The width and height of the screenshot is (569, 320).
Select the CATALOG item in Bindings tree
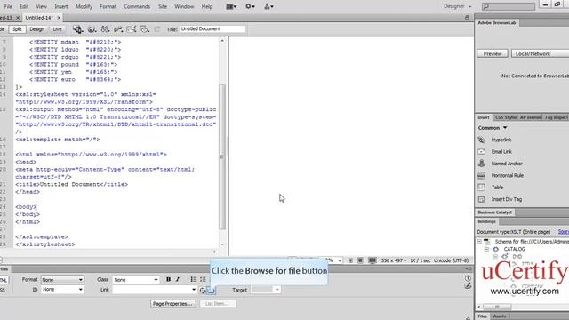click(514, 249)
